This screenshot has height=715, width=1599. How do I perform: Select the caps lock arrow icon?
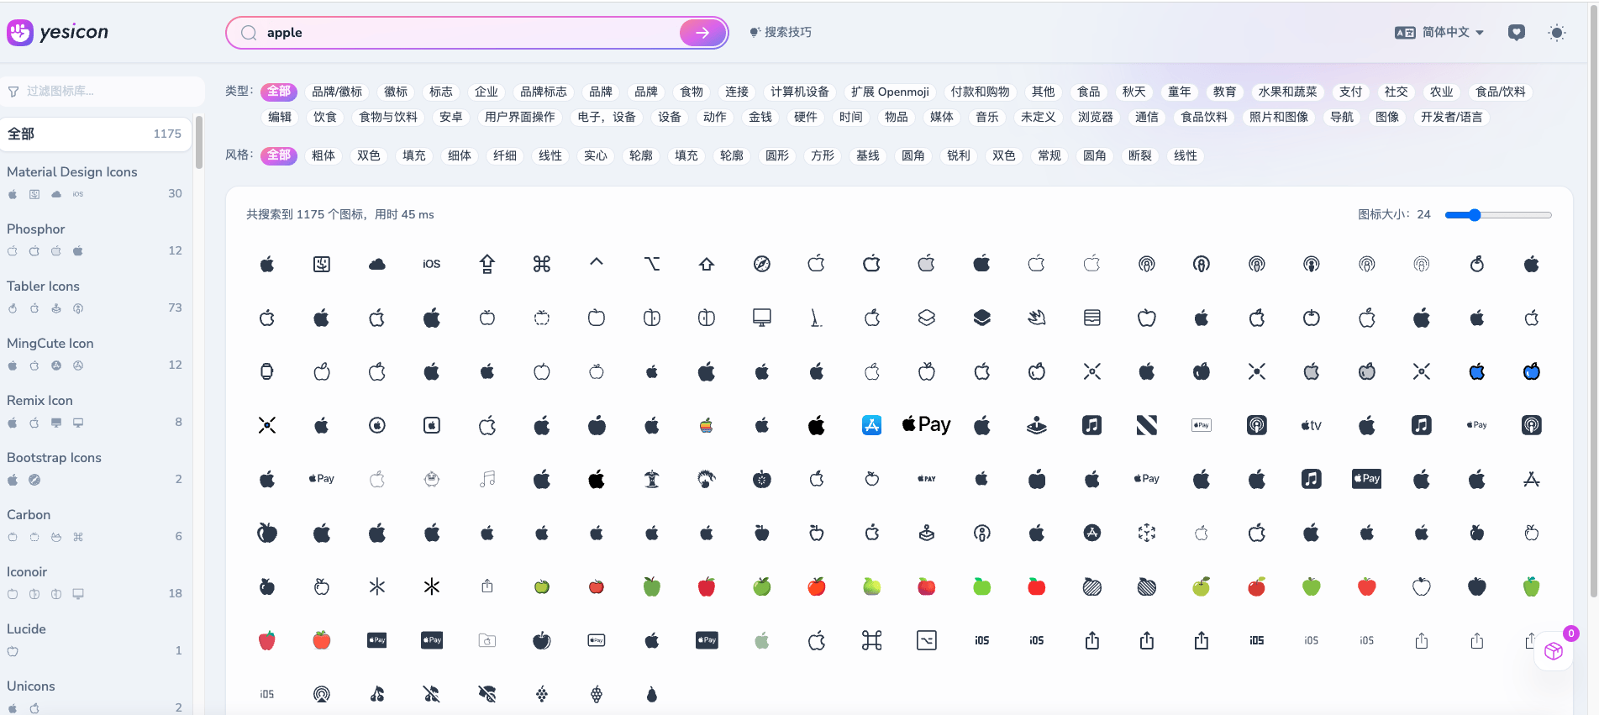(x=487, y=264)
